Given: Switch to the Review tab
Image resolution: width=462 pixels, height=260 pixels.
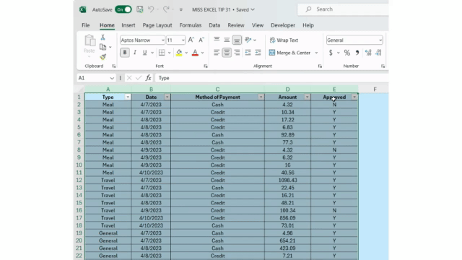Looking at the screenshot, I should pos(236,25).
